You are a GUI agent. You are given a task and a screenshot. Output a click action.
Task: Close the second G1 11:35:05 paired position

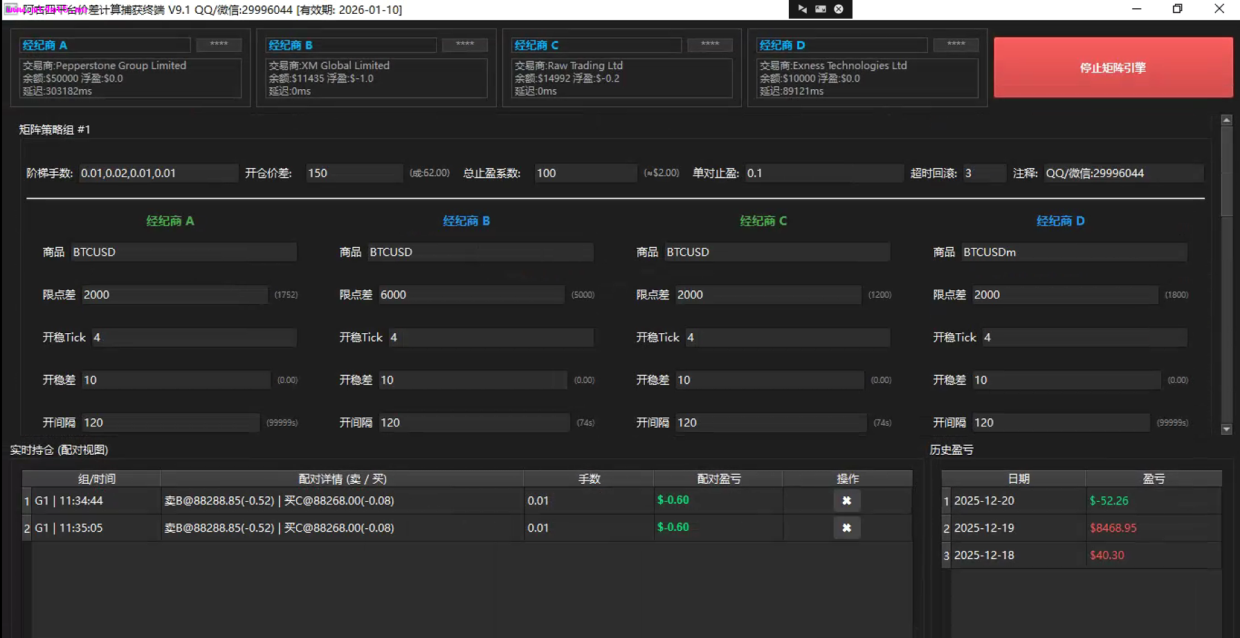(x=846, y=528)
